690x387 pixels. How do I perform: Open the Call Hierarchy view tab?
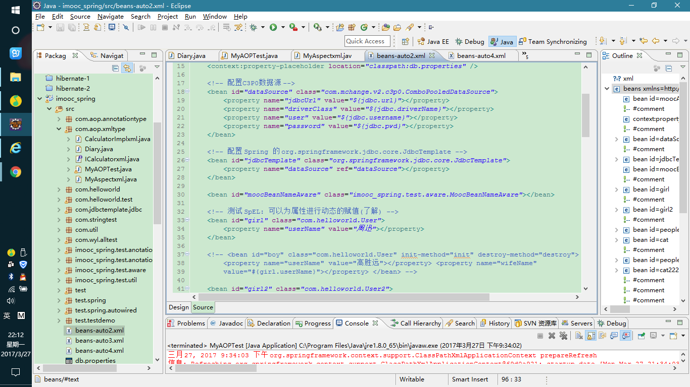pos(416,324)
